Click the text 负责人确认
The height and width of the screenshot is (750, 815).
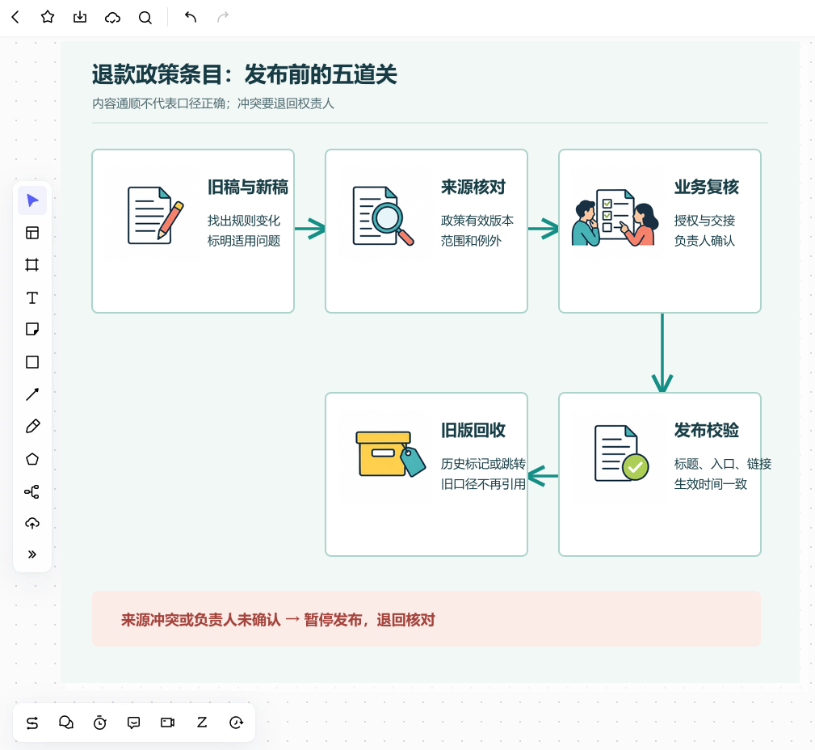pyautogui.click(x=704, y=241)
